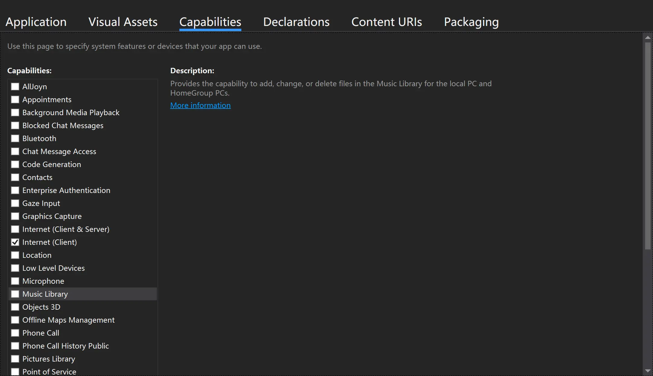Enable Internet (Client & Server) checkbox

click(x=15, y=229)
